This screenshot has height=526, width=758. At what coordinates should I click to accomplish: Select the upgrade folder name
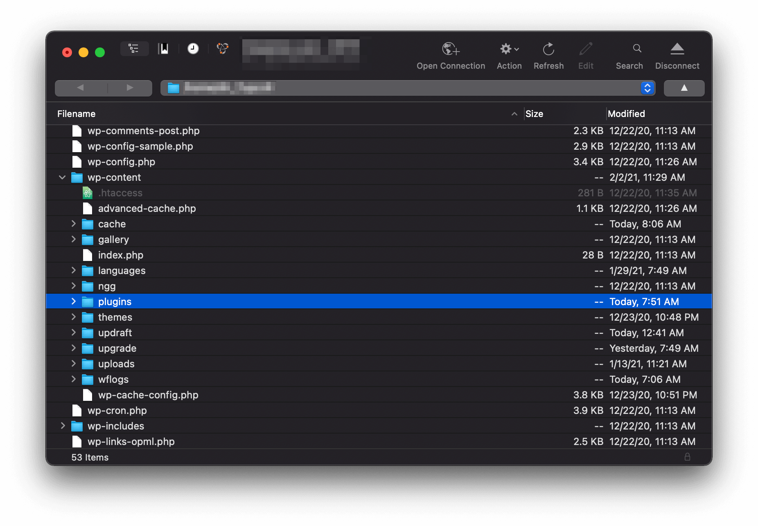tap(117, 348)
